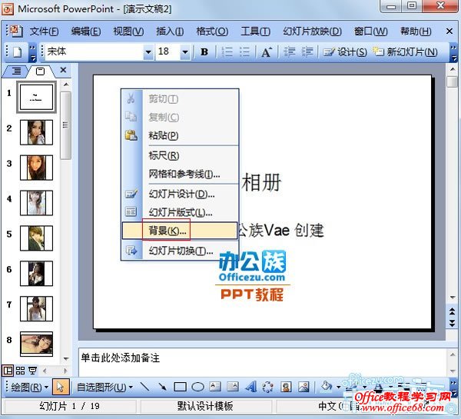Apply fill color with paint bucket
This screenshot has height=419, width=461.
pyautogui.click(x=327, y=386)
